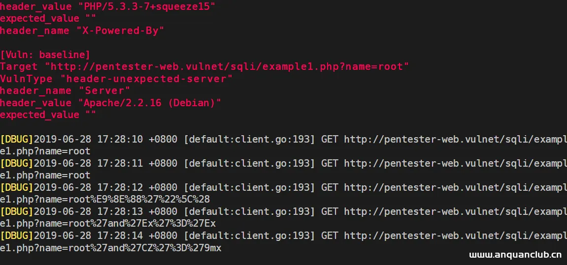Select the payload ending in %27%3D%279mx
The width and height of the screenshot is (567, 265).
click(x=111, y=248)
